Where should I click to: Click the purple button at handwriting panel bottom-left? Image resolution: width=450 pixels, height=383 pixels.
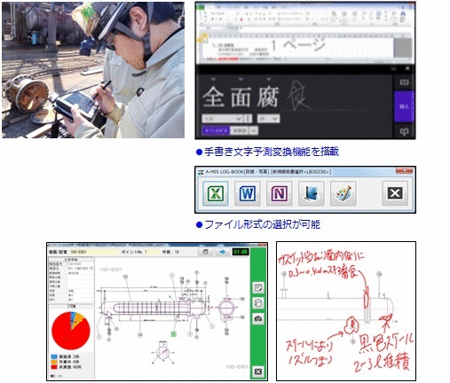[x=216, y=130]
